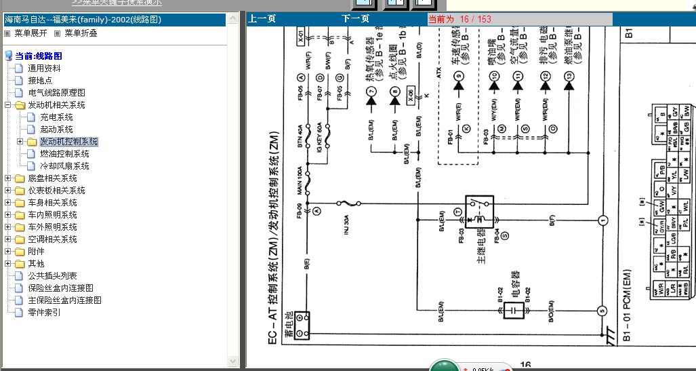
Task: Click the page icon beside 电气线路原理图
Action: tap(19, 93)
